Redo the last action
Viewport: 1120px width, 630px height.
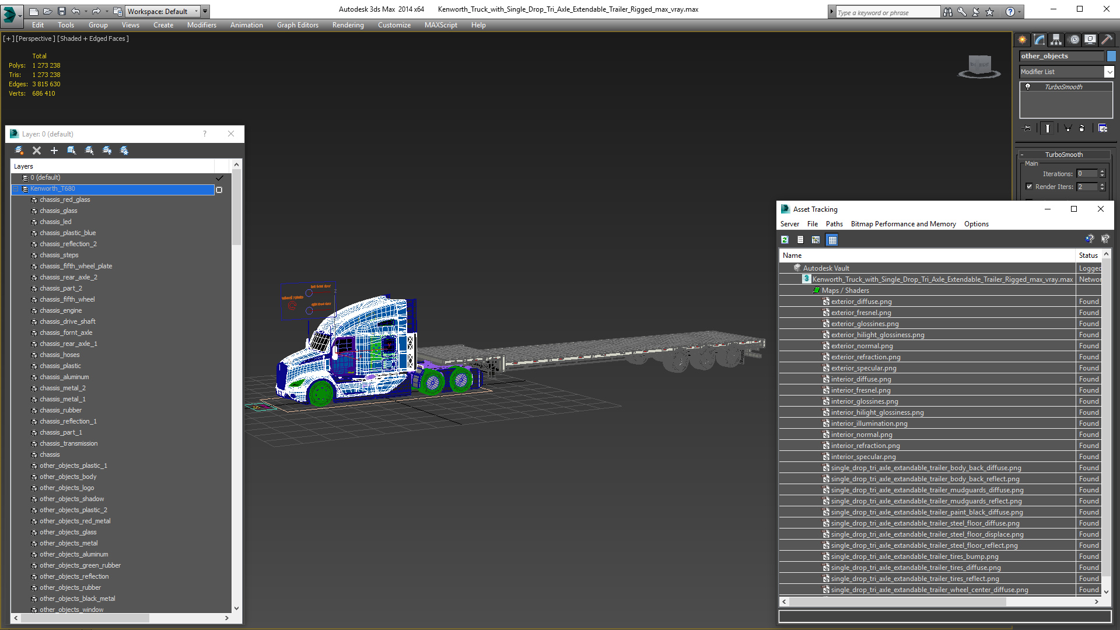click(x=96, y=11)
